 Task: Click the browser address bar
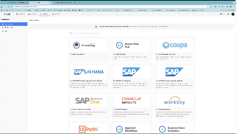pyautogui.click(x=110, y=7)
